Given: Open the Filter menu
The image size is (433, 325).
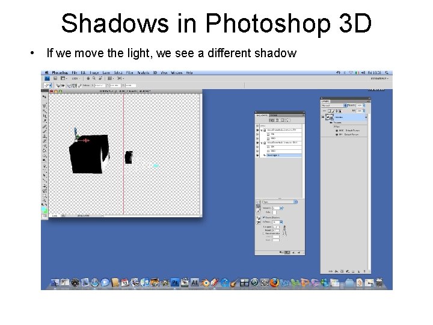Looking at the screenshot, I should coord(129,73).
